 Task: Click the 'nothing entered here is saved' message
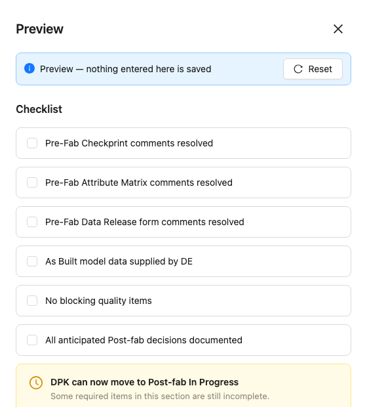(149, 69)
